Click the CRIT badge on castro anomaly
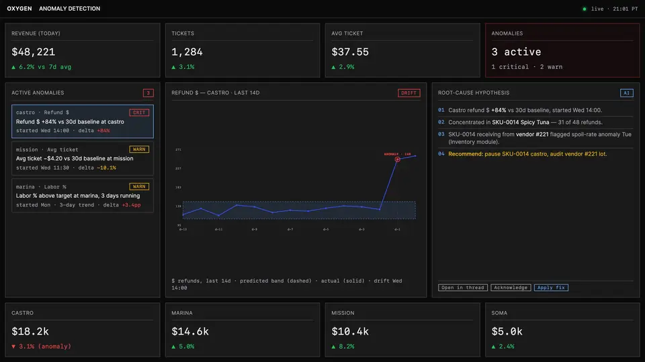 point(139,112)
